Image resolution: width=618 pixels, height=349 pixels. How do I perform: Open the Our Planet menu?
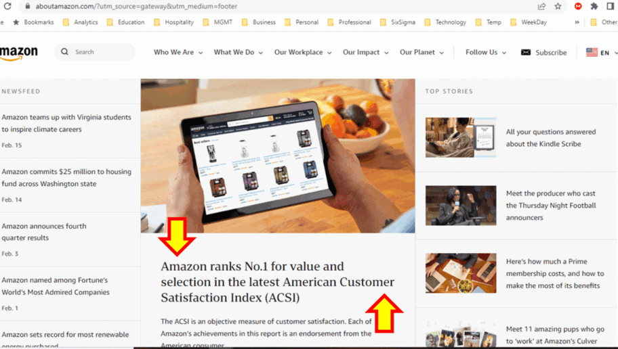click(x=421, y=52)
